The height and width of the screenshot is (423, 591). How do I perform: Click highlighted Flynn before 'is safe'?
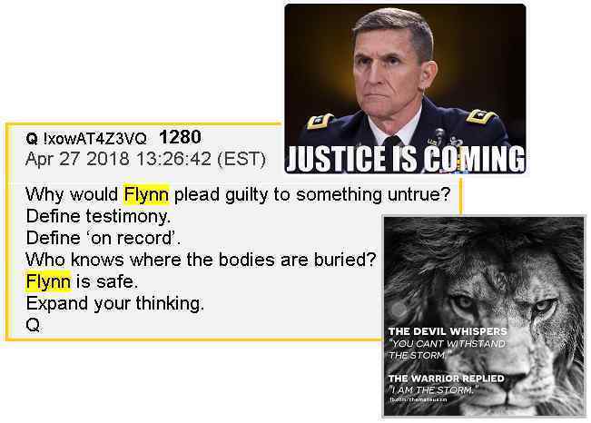pyautogui.click(x=48, y=281)
